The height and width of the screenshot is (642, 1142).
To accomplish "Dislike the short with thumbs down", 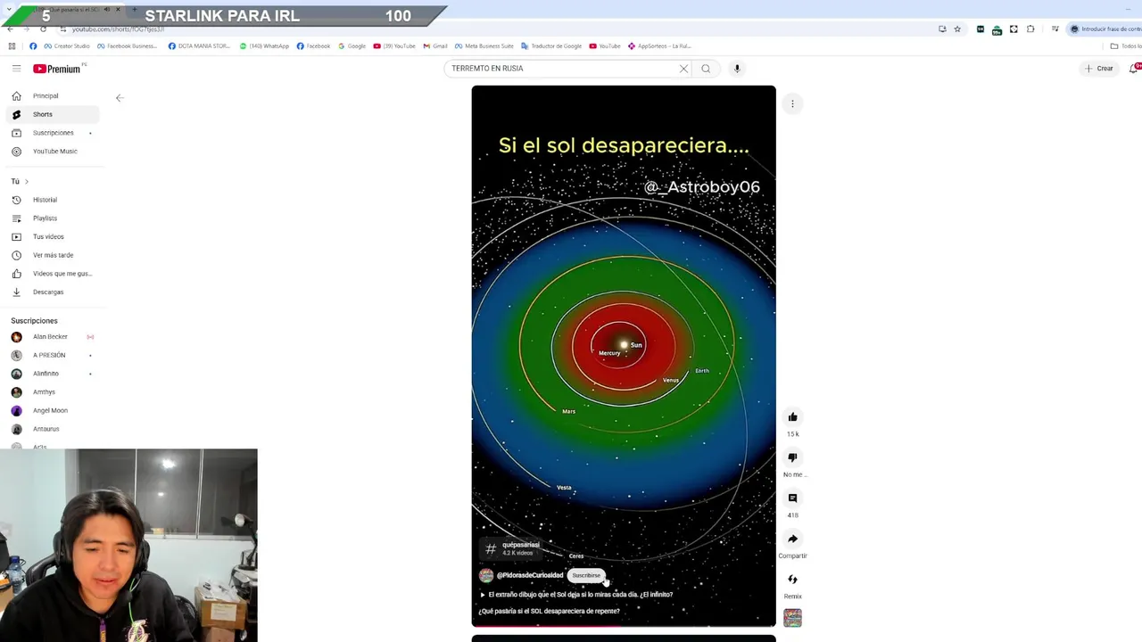I will coord(792,457).
